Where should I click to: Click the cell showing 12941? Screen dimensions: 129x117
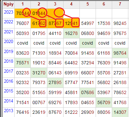(71, 23)
